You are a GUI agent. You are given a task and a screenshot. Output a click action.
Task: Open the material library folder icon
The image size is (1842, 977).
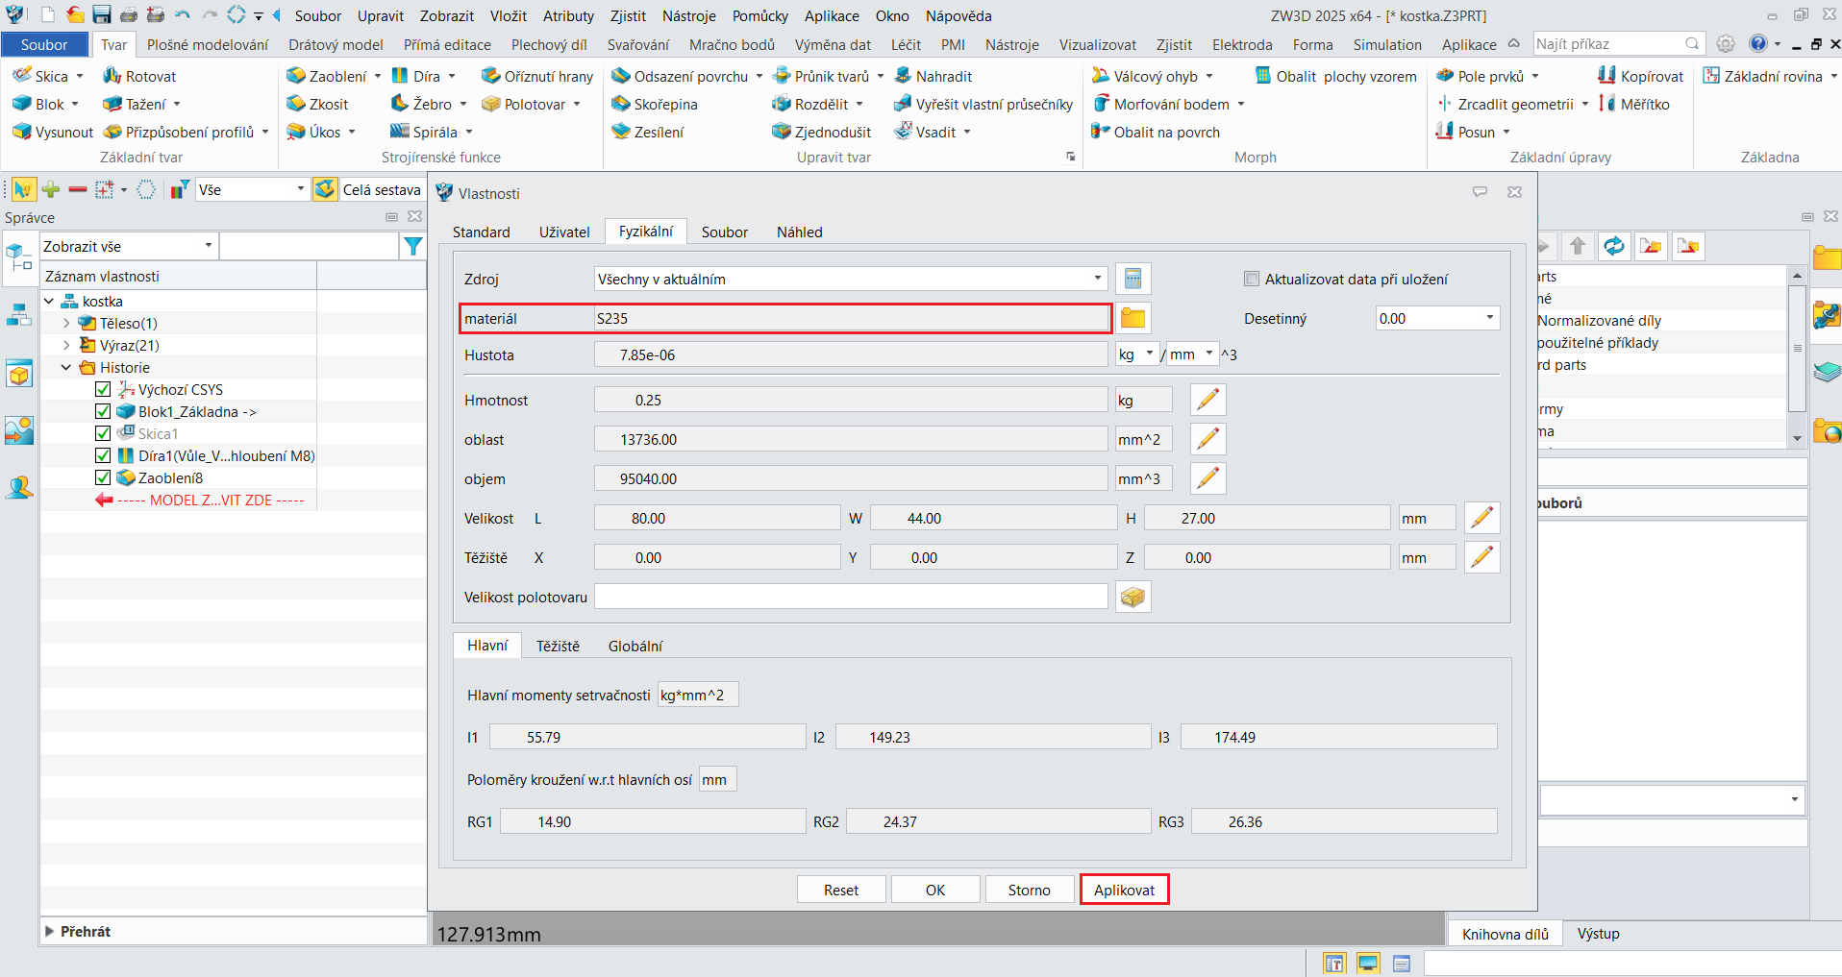click(x=1133, y=319)
